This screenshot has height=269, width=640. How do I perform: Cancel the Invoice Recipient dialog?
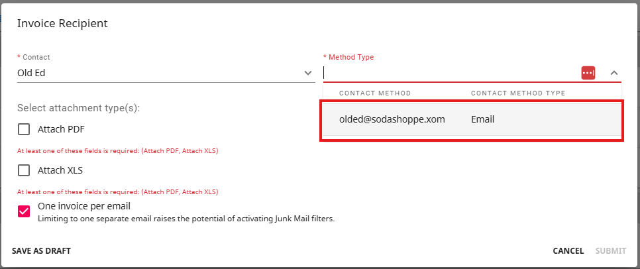click(568, 251)
